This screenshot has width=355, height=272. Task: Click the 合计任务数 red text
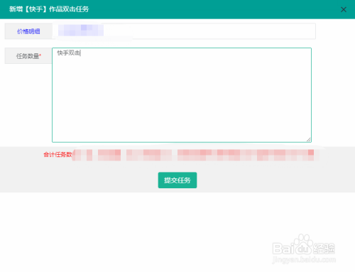[x=58, y=155]
